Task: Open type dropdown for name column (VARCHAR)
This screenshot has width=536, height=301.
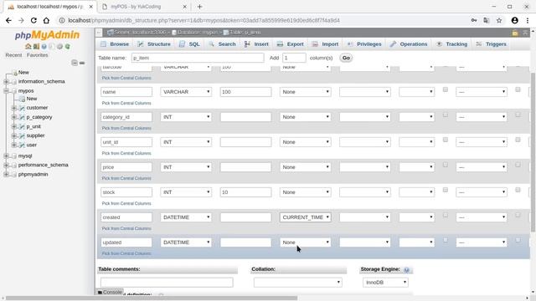Action: 186,92
